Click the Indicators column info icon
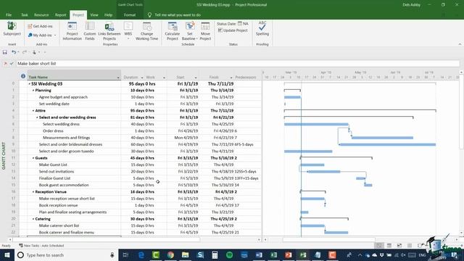 tap(23, 76)
